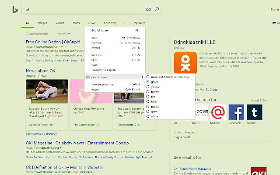Choose Reload in the context menu

[x=115, y=48]
